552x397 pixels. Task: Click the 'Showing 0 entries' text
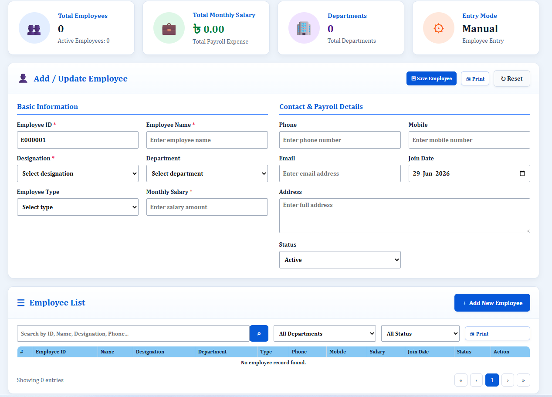coord(40,380)
